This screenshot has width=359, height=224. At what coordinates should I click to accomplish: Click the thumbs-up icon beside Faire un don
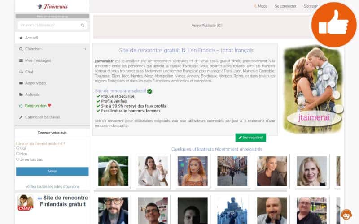click(21, 106)
